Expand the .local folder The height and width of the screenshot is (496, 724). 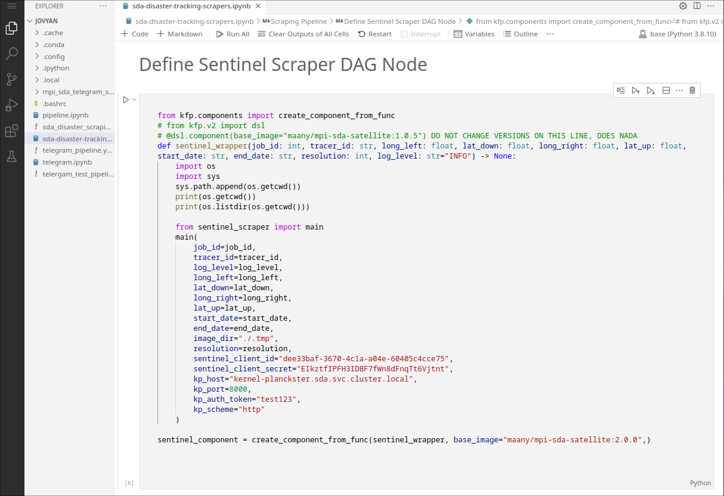(70, 80)
